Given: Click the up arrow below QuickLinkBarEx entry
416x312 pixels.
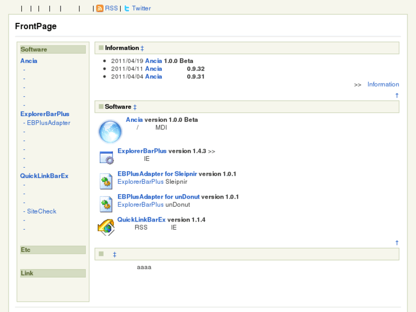Looking at the screenshot, I should pos(397,243).
